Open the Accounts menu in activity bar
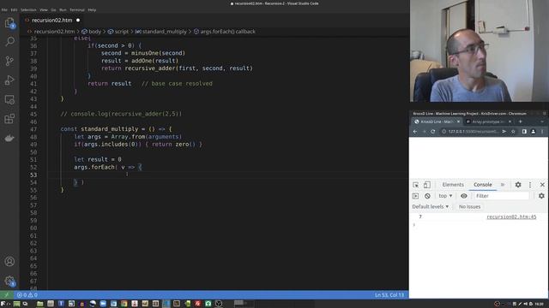The image size is (549, 308). click(9, 261)
